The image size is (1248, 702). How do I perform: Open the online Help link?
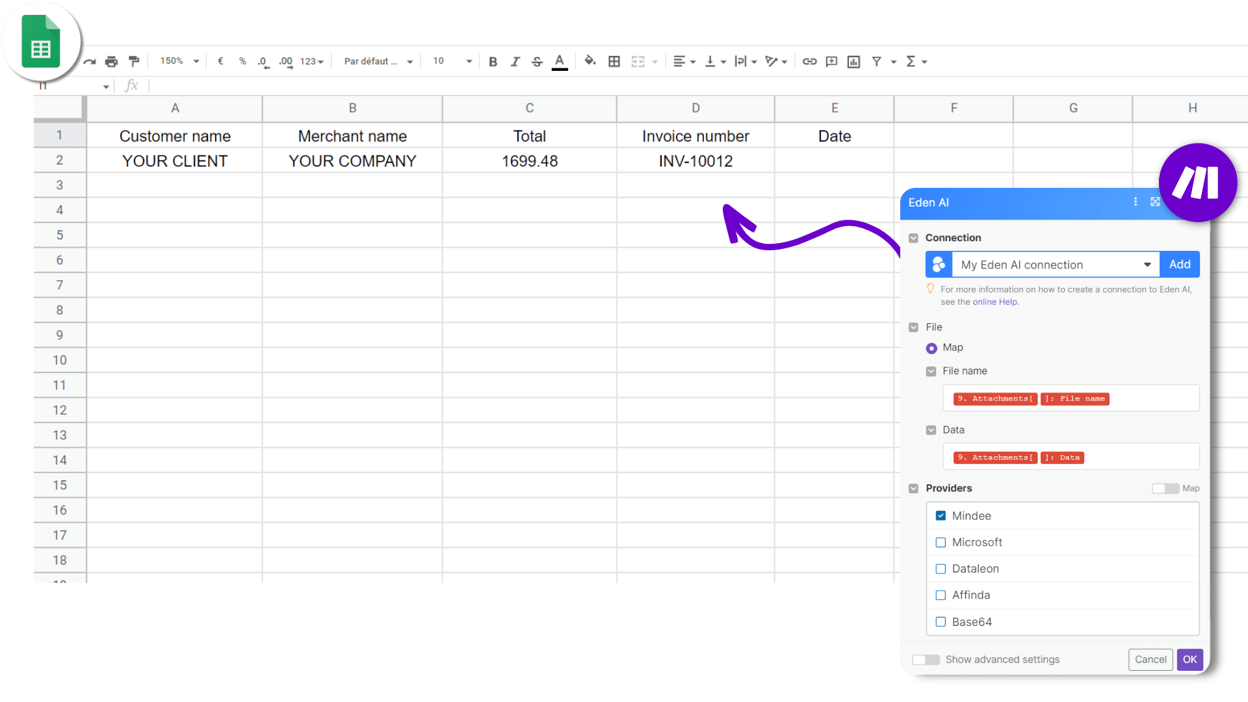tap(994, 302)
